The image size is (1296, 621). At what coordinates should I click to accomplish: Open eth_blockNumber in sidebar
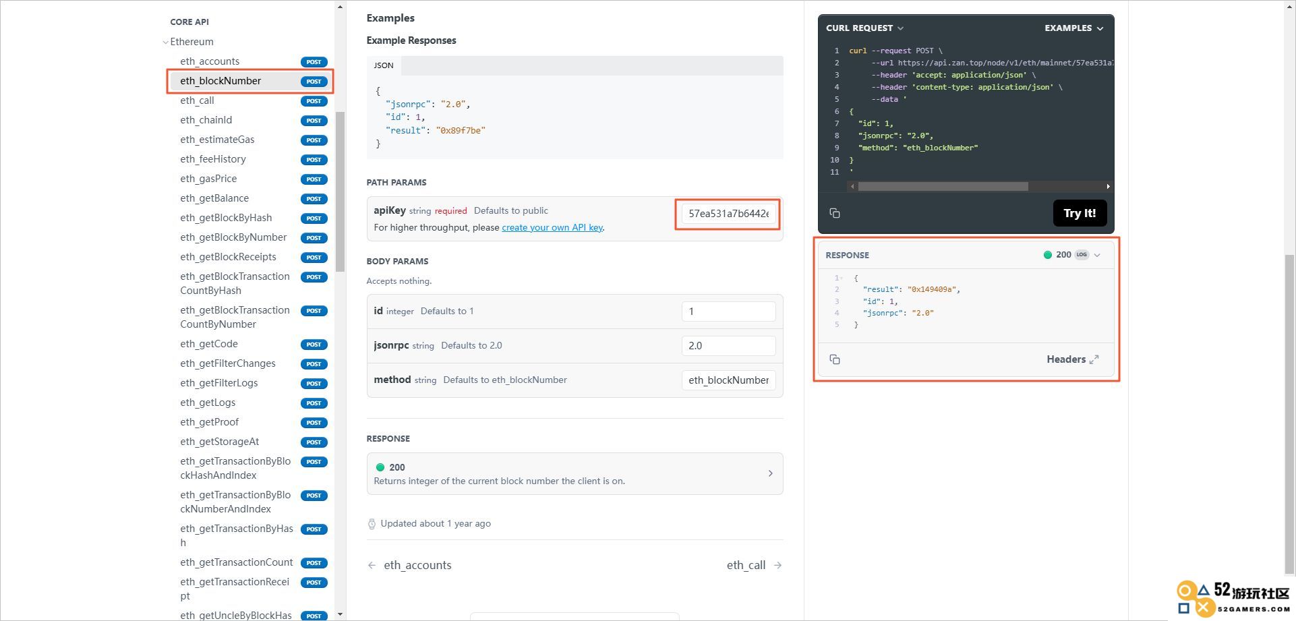[249, 81]
